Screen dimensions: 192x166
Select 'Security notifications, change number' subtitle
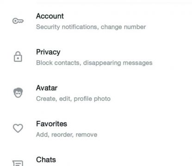pyautogui.click(x=91, y=27)
